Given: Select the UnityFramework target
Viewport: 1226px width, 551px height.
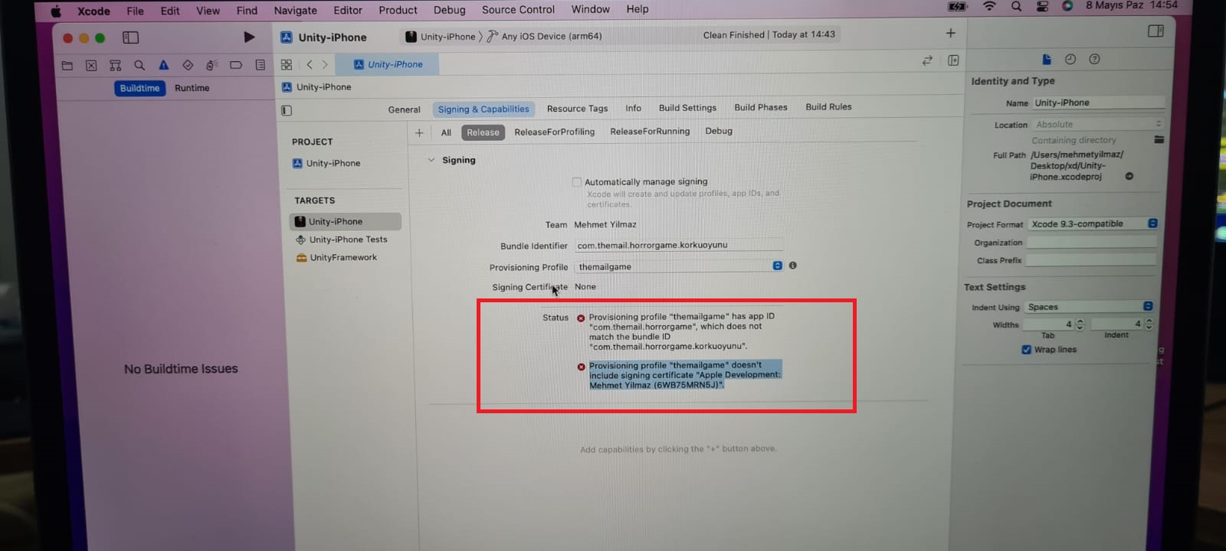Looking at the screenshot, I should point(337,258).
